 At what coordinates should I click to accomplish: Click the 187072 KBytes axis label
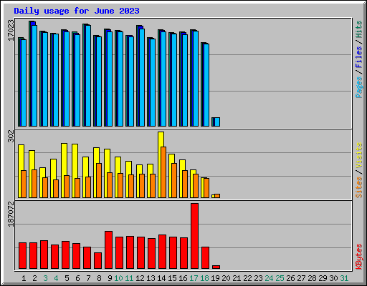point(11,214)
